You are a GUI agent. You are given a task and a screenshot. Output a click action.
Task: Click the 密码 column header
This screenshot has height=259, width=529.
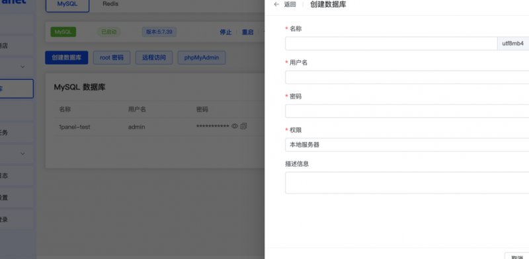click(202, 109)
